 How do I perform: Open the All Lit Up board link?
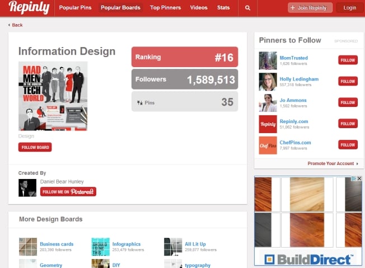point(195,244)
